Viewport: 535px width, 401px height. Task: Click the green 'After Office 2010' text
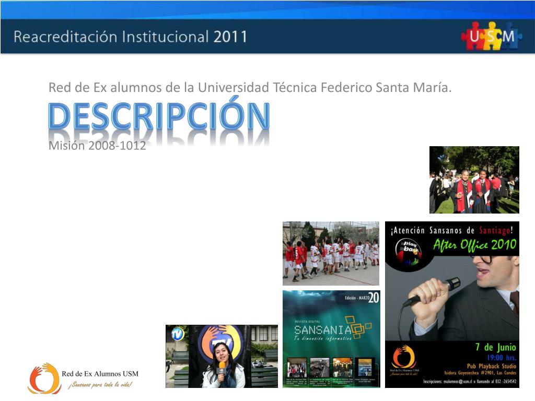click(474, 245)
